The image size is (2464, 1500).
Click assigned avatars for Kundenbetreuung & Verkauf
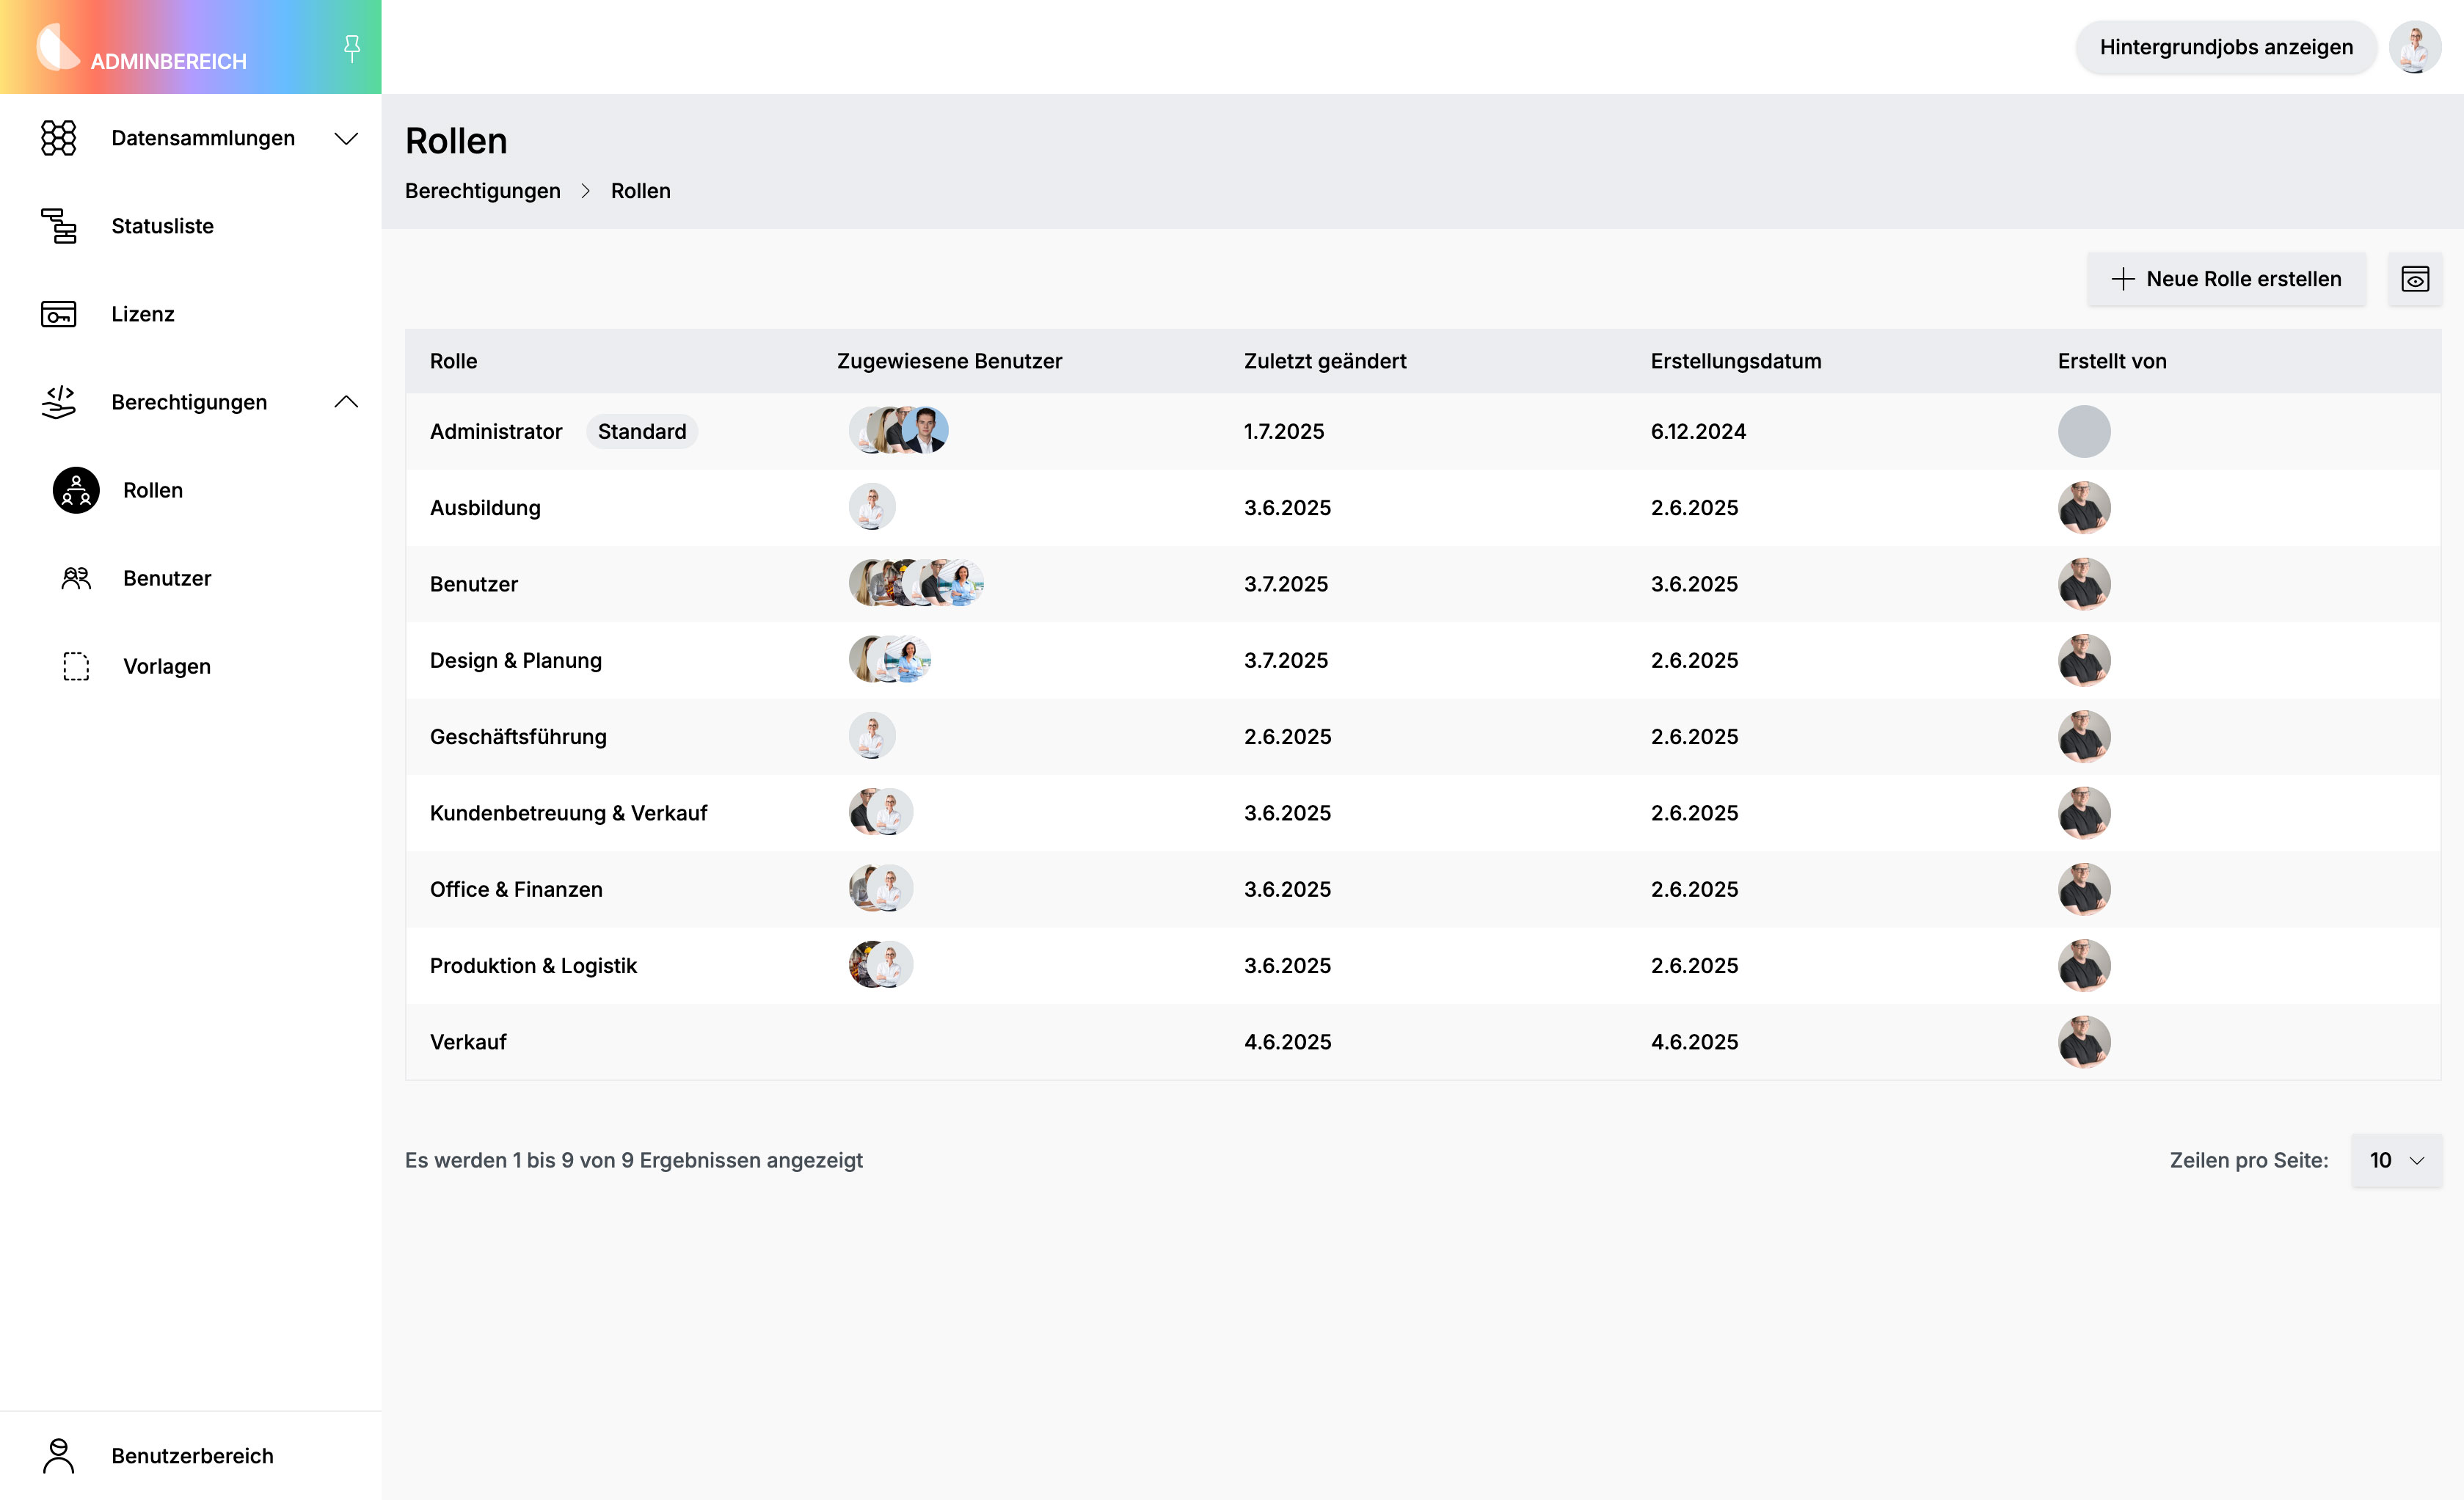881,812
